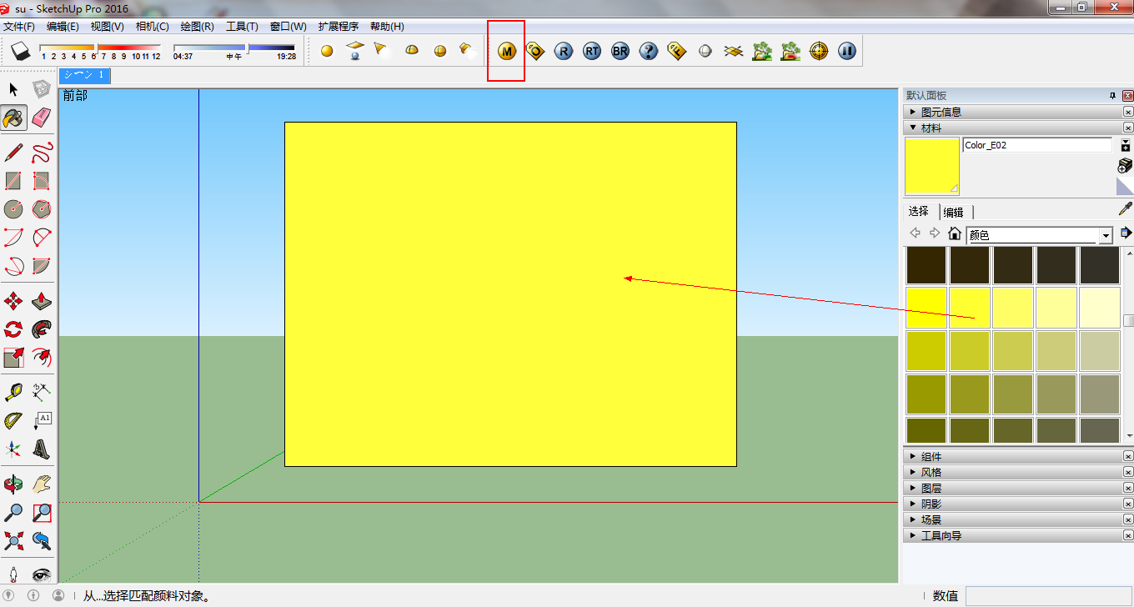Click the 数值 measurements input box
This screenshot has height=607, width=1134.
click(x=1048, y=595)
